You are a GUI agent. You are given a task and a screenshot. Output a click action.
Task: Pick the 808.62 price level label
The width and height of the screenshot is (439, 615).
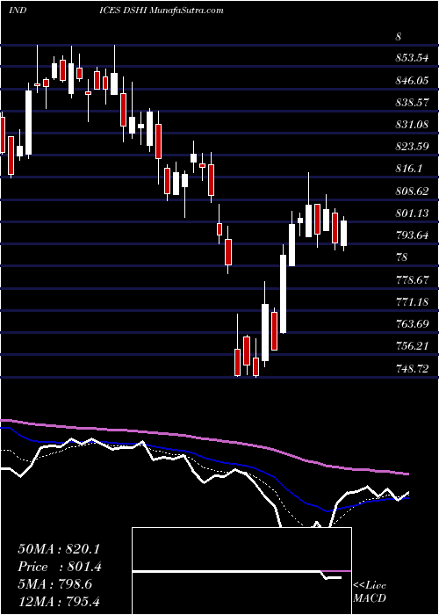coord(412,192)
